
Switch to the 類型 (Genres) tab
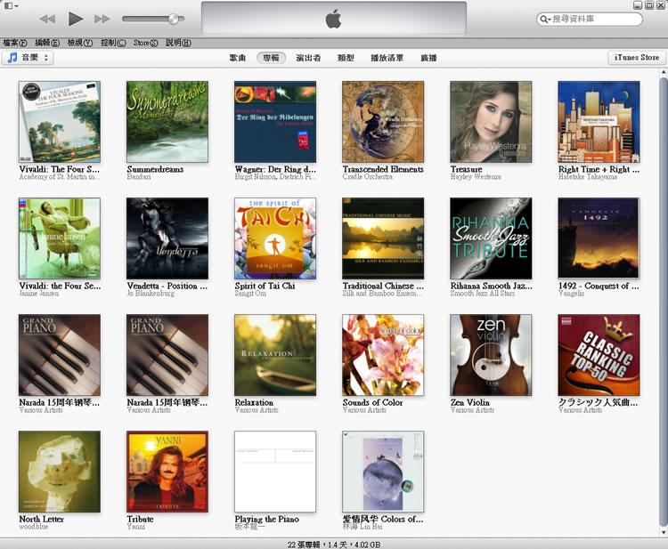[x=346, y=58]
